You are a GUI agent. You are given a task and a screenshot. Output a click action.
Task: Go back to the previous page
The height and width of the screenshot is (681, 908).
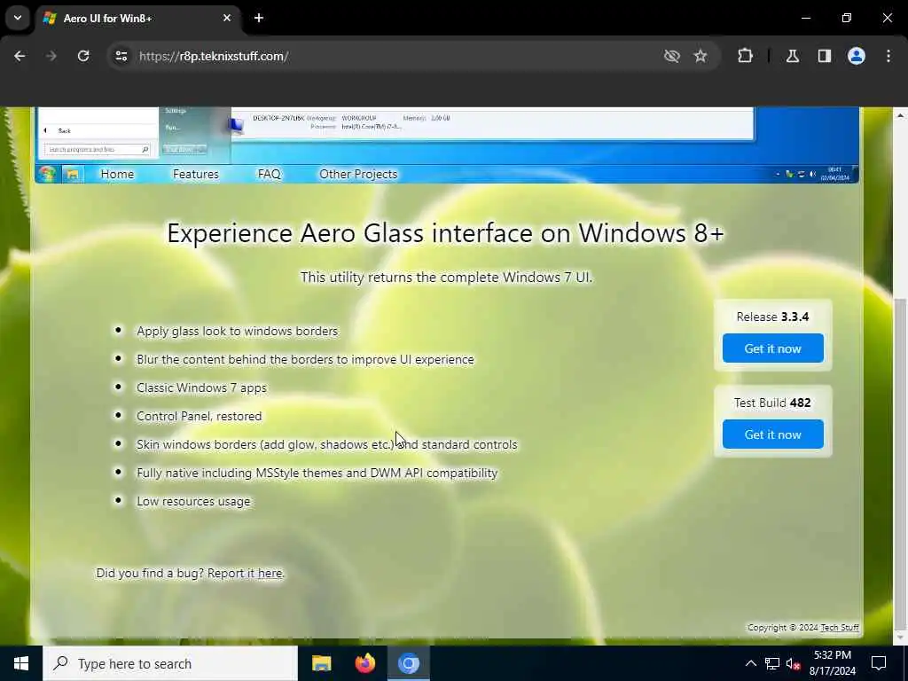pos(20,56)
